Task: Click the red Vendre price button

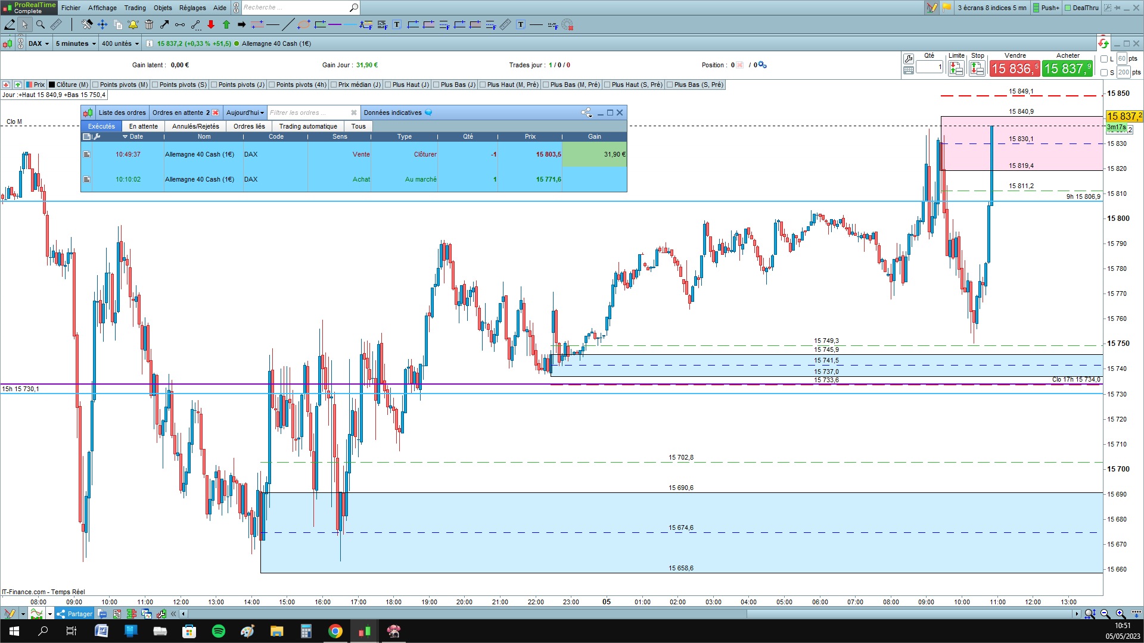Action: (x=1014, y=68)
